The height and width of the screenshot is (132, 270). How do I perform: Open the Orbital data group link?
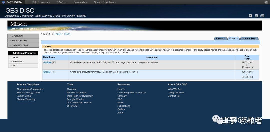click(x=47, y=72)
